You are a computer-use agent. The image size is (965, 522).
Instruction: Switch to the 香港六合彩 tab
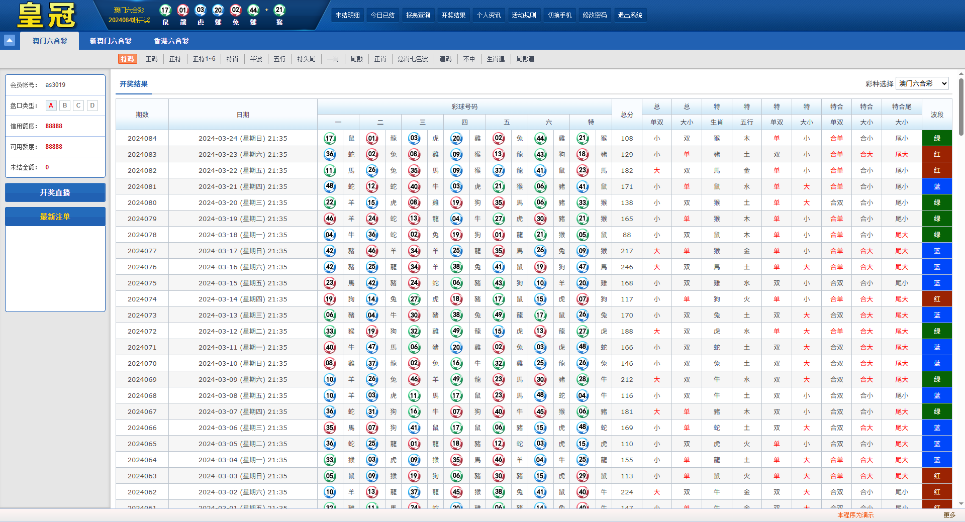[x=171, y=41]
